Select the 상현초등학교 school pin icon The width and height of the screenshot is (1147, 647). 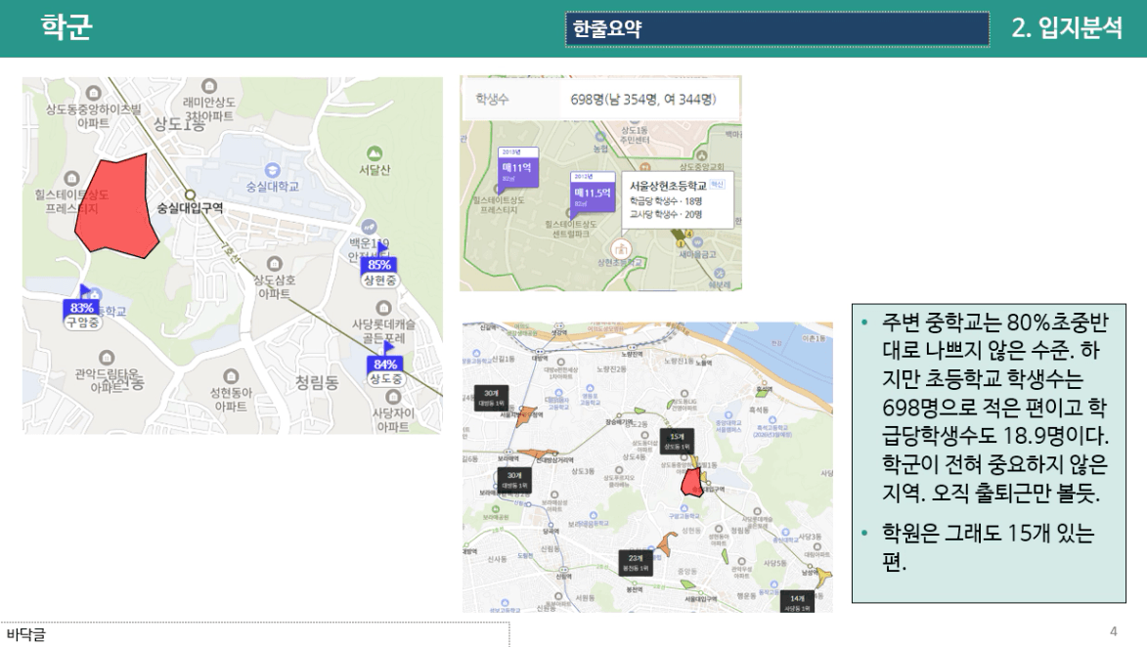pos(621,248)
